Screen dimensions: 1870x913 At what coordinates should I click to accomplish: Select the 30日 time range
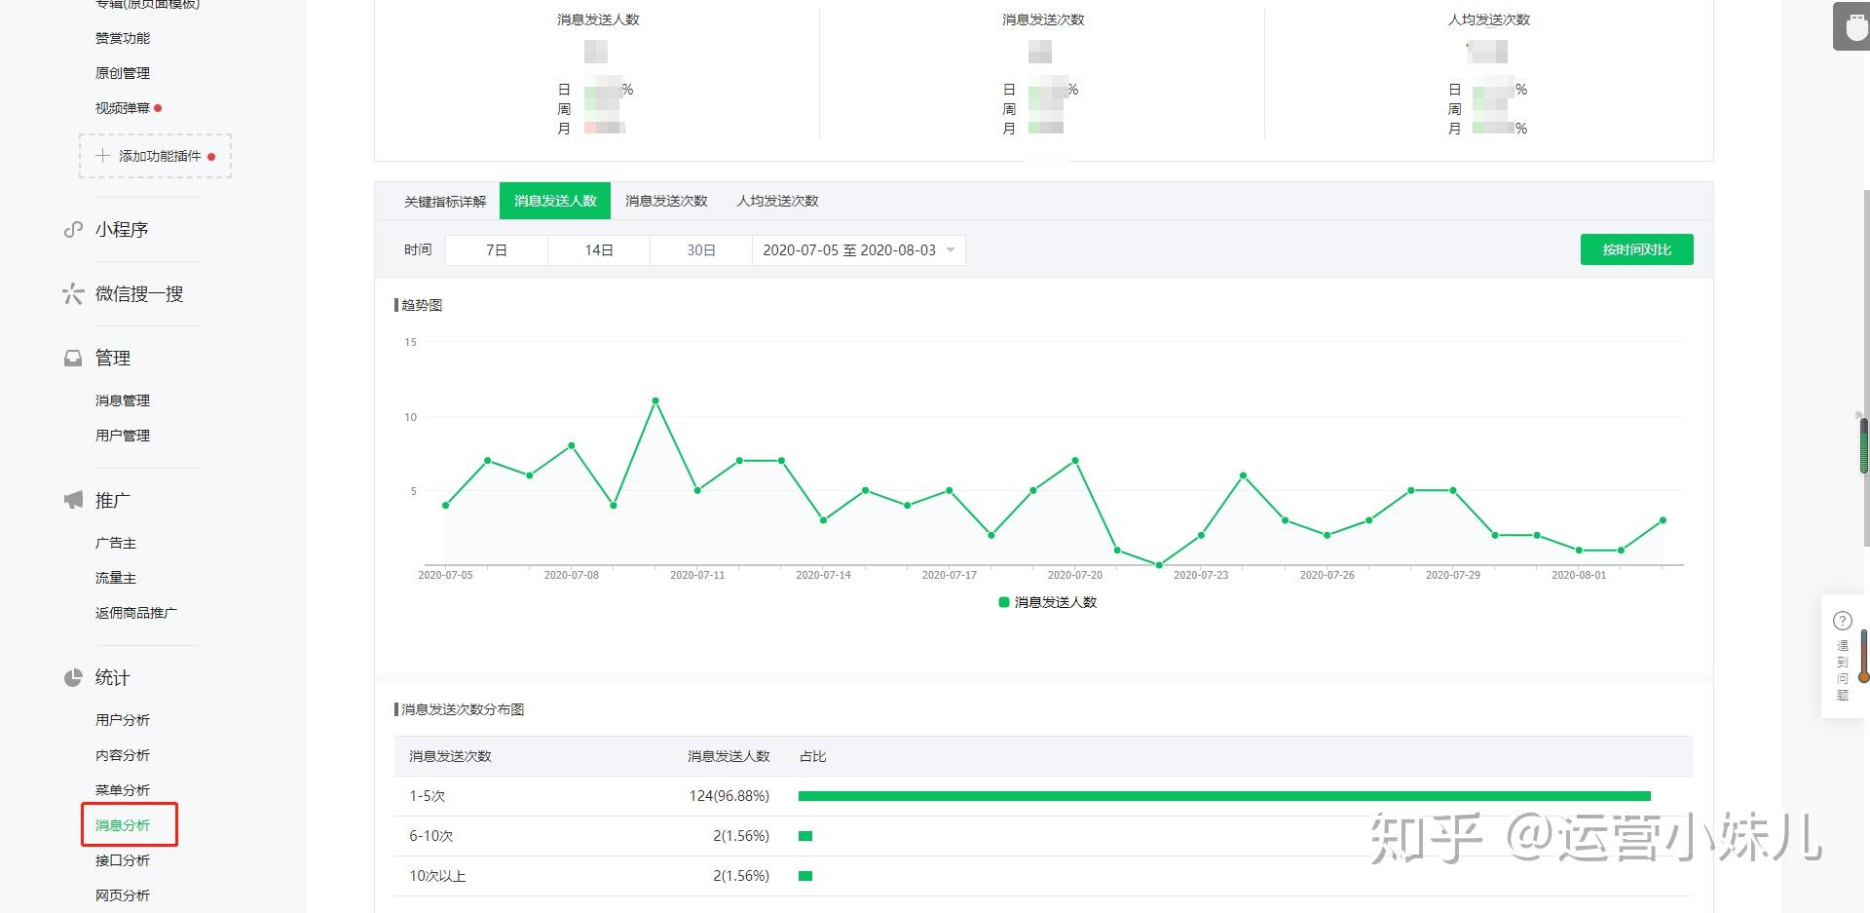pyautogui.click(x=701, y=250)
